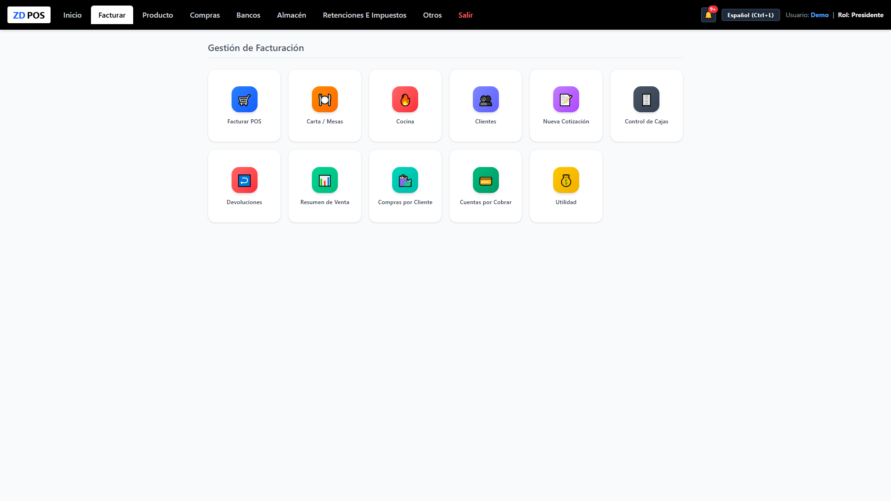Open Cuentas por Cobrar credit card icon

[486, 180]
